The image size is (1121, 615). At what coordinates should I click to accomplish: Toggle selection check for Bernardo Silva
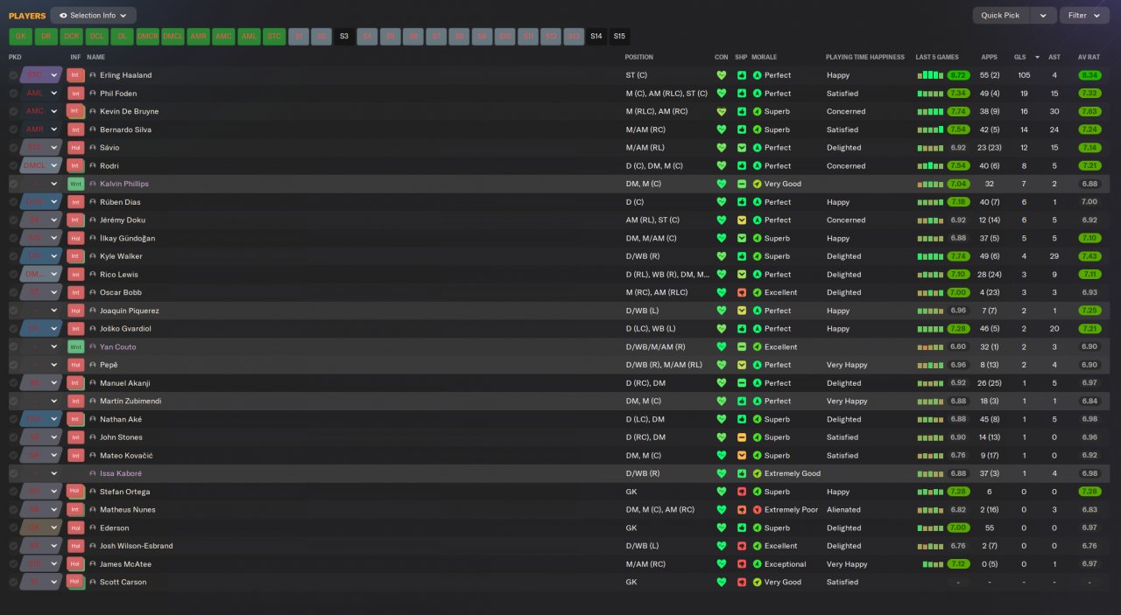tap(13, 129)
